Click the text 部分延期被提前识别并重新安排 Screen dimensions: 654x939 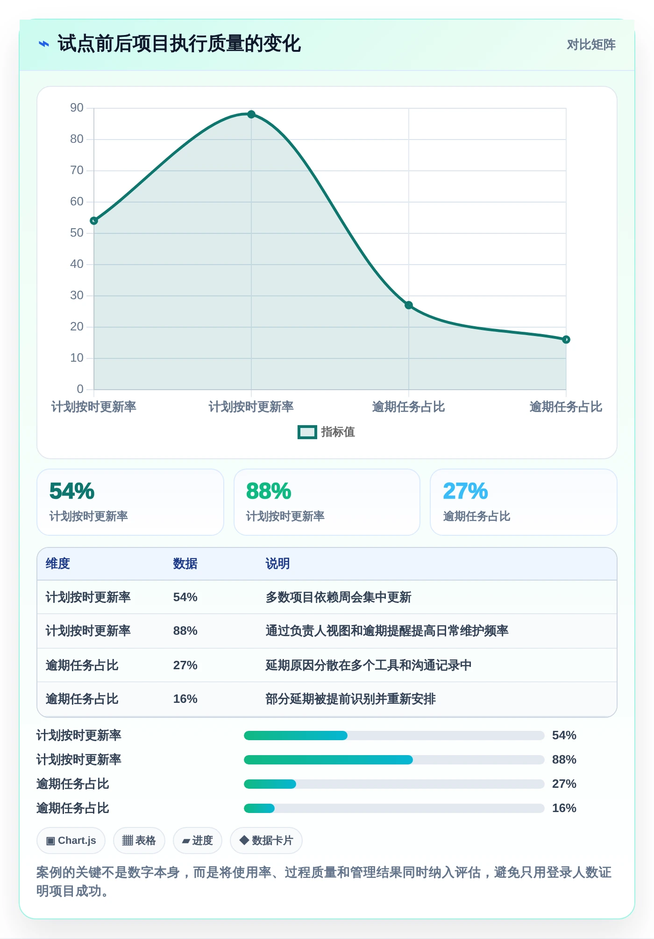point(350,699)
